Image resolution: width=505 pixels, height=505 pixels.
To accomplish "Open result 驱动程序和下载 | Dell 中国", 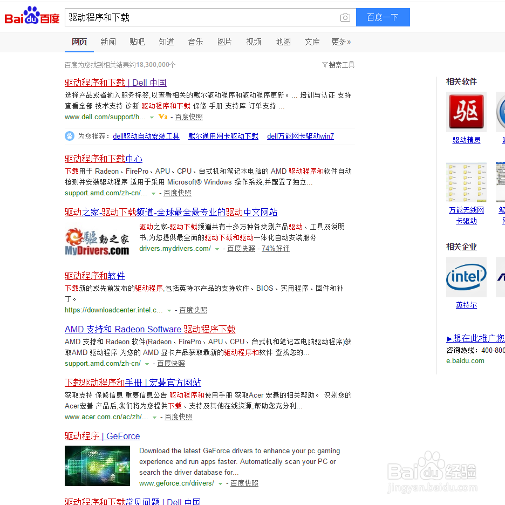I will coord(115,83).
